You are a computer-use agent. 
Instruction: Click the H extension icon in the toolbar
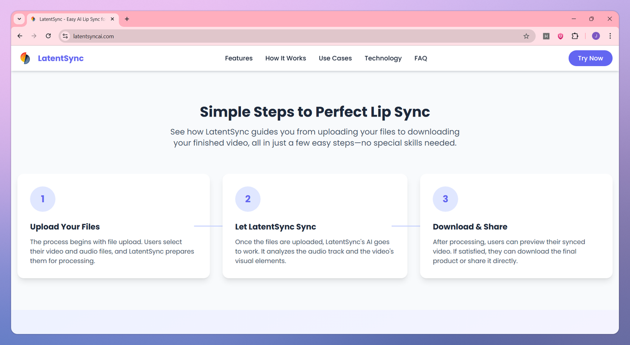coord(546,36)
